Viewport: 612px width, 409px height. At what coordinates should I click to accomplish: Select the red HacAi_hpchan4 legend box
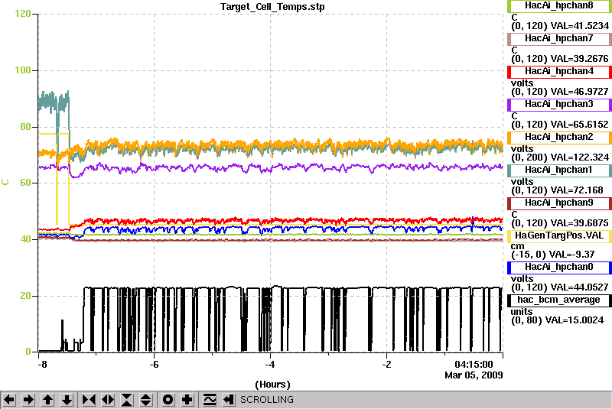point(559,72)
